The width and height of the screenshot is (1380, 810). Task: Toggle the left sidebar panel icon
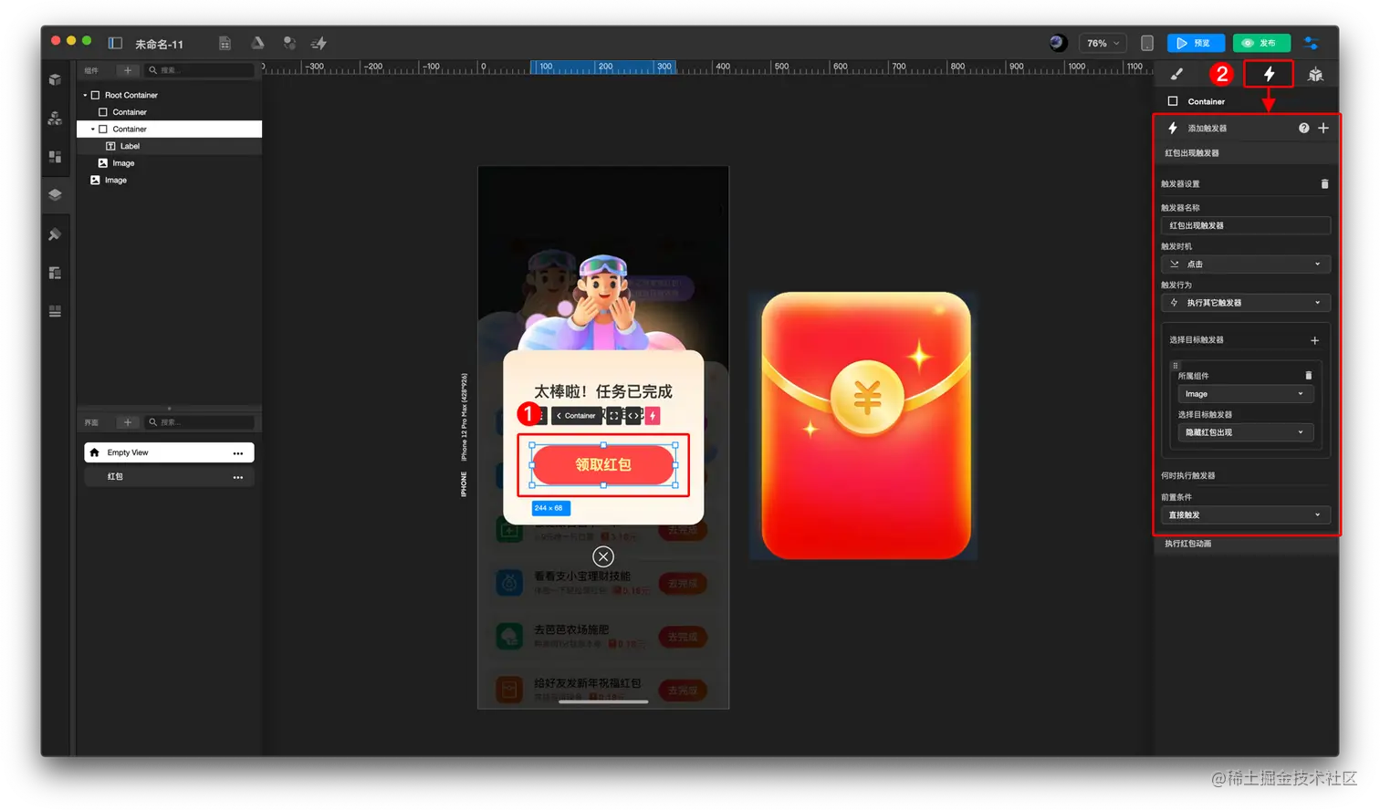[x=115, y=43]
